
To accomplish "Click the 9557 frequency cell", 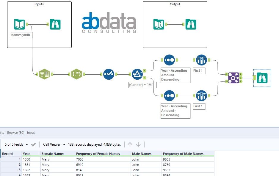I will (x=188, y=170).
